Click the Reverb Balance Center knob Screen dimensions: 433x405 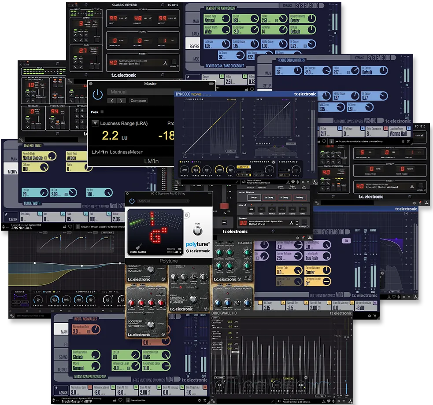click(311, 18)
